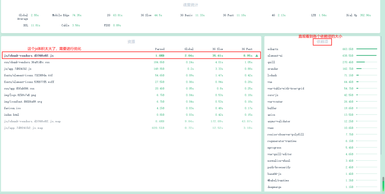The width and height of the screenshot is (385, 194).
Task: Click the 2G 63.81s speed stat
Action: 115,15
